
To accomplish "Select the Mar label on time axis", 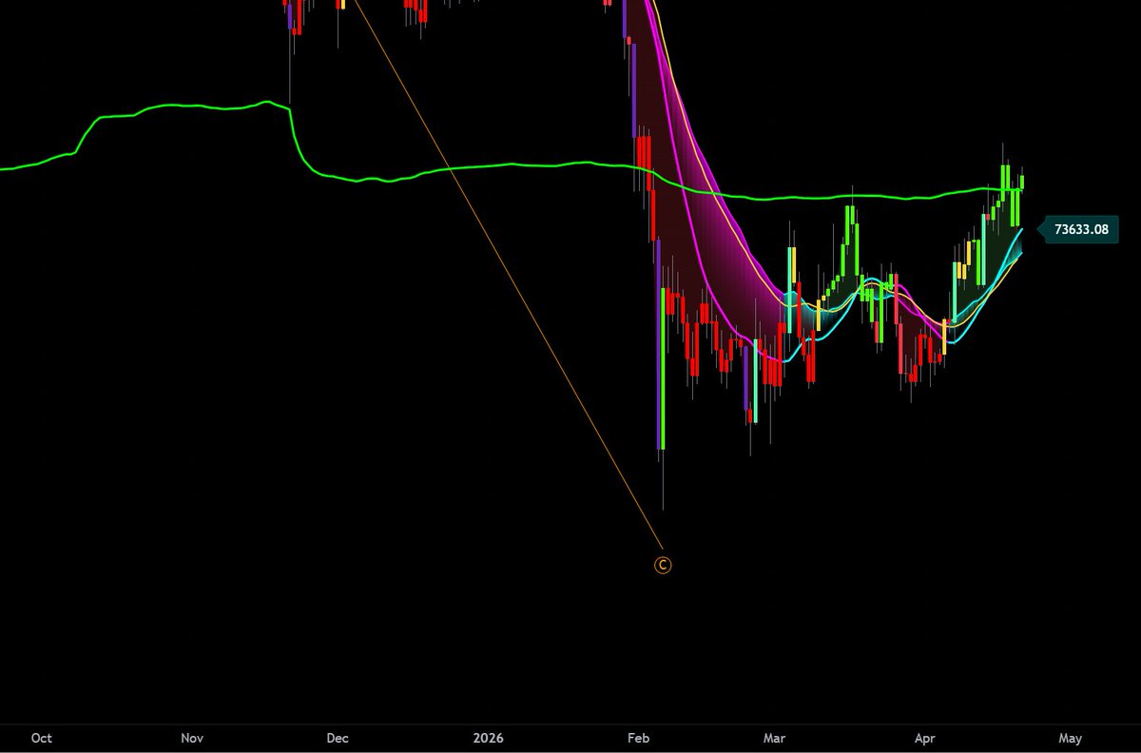I will pos(775,738).
